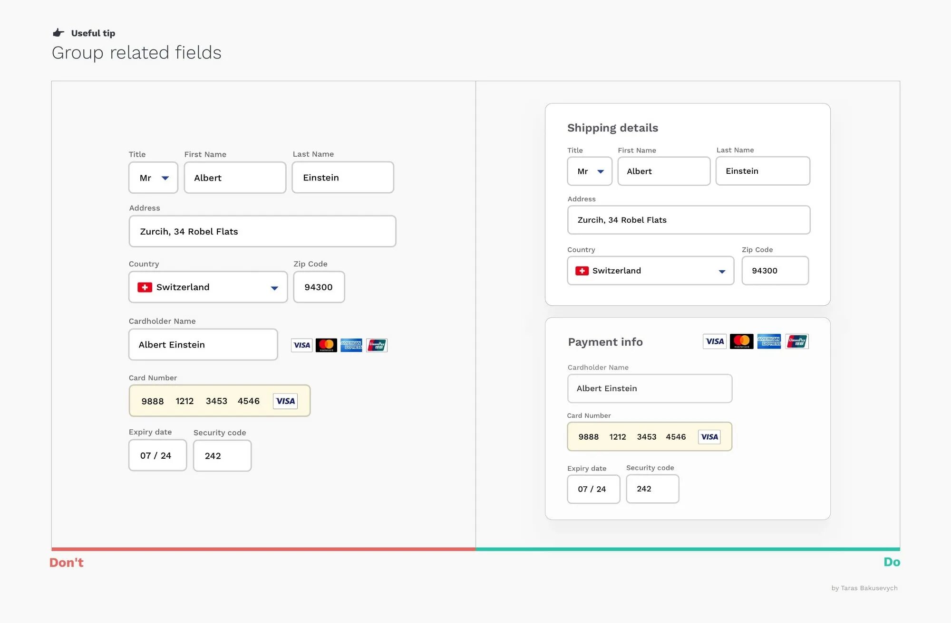Toggle the Title Mr dropdown in Shipping details
951x623 pixels.
(x=589, y=171)
